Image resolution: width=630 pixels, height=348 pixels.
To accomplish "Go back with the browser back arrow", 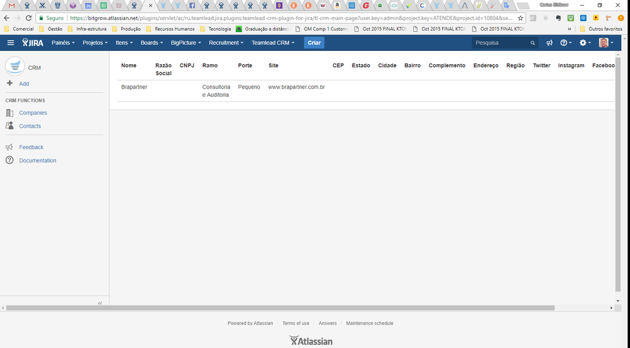I will click(6, 18).
